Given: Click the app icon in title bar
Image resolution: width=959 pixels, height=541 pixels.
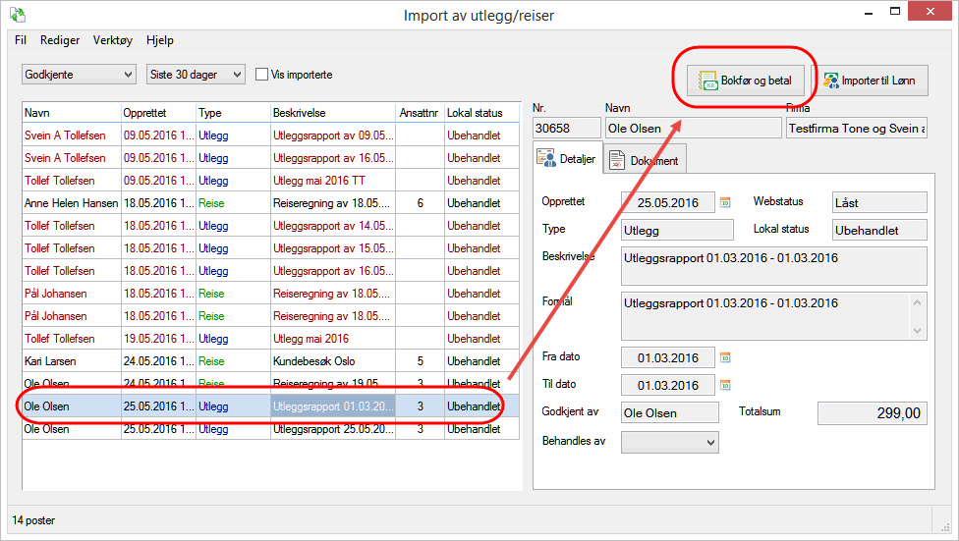Looking at the screenshot, I should (17, 16).
